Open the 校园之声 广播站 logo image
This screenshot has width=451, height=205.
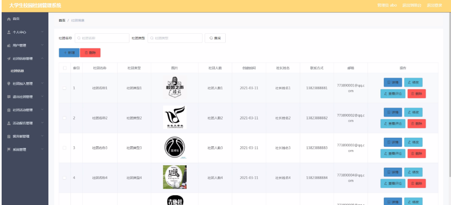[175, 88]
